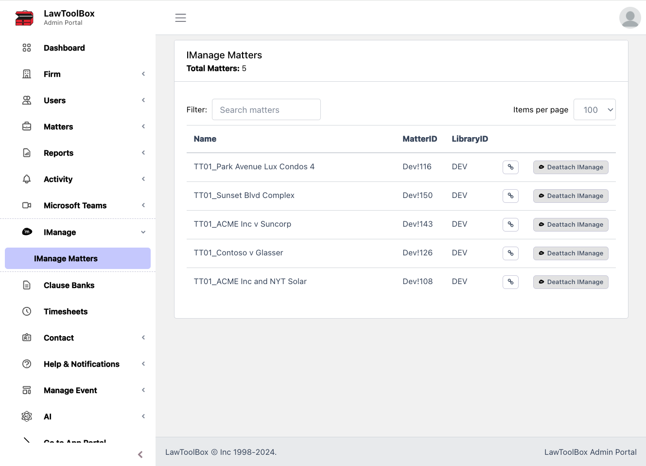
Task: Deattach IManage for ACME Inc v Suncorp
Action: pos(571,224)
